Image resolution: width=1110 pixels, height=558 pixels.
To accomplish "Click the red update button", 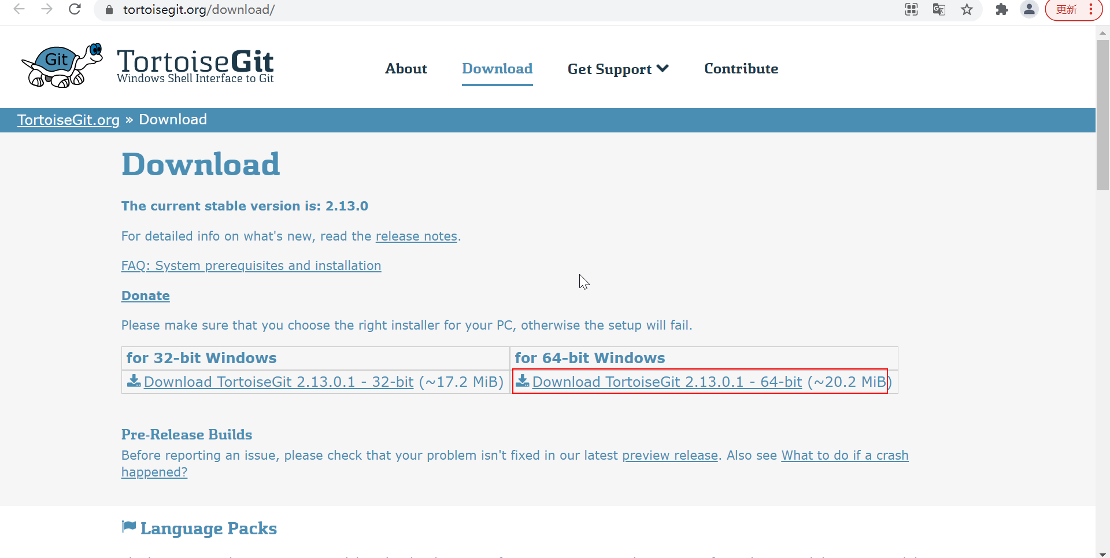I will pos(1073,10).
